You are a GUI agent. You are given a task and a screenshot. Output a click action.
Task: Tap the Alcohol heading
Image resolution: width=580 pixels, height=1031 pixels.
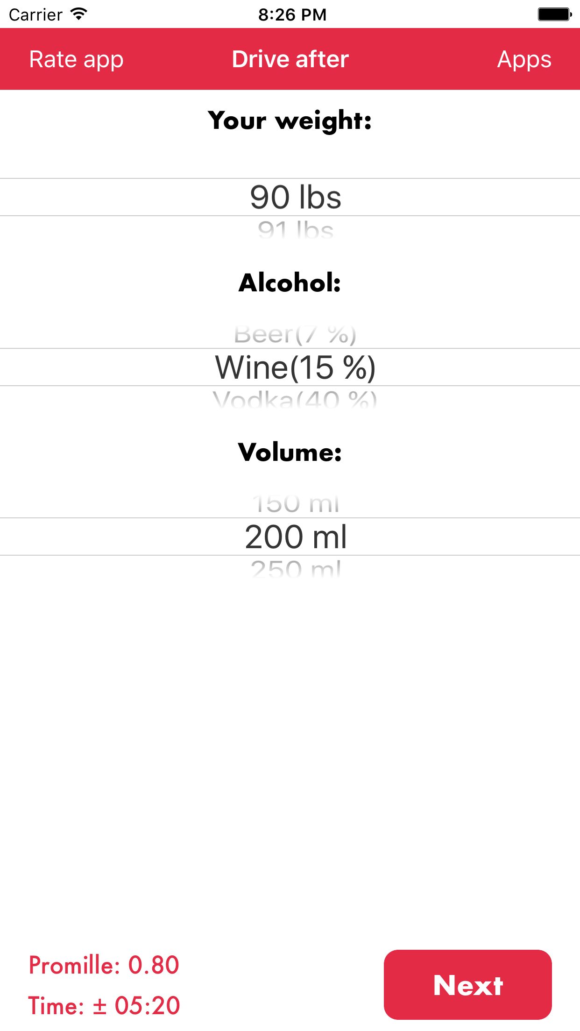pyautogui.click(x=290, y=283)
